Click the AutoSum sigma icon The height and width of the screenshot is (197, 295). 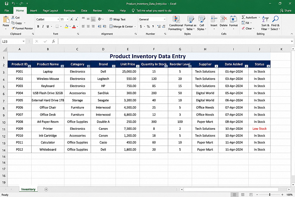(243, 17)
